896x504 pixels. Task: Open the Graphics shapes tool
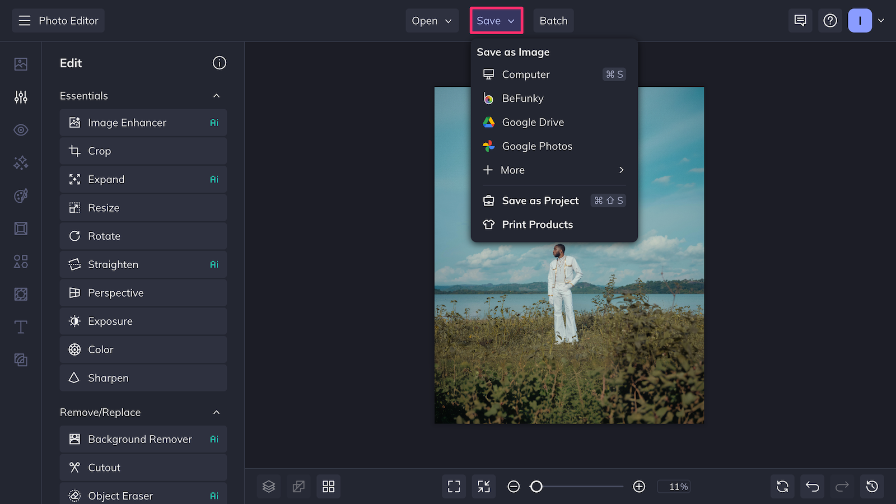tap(20, 261)
